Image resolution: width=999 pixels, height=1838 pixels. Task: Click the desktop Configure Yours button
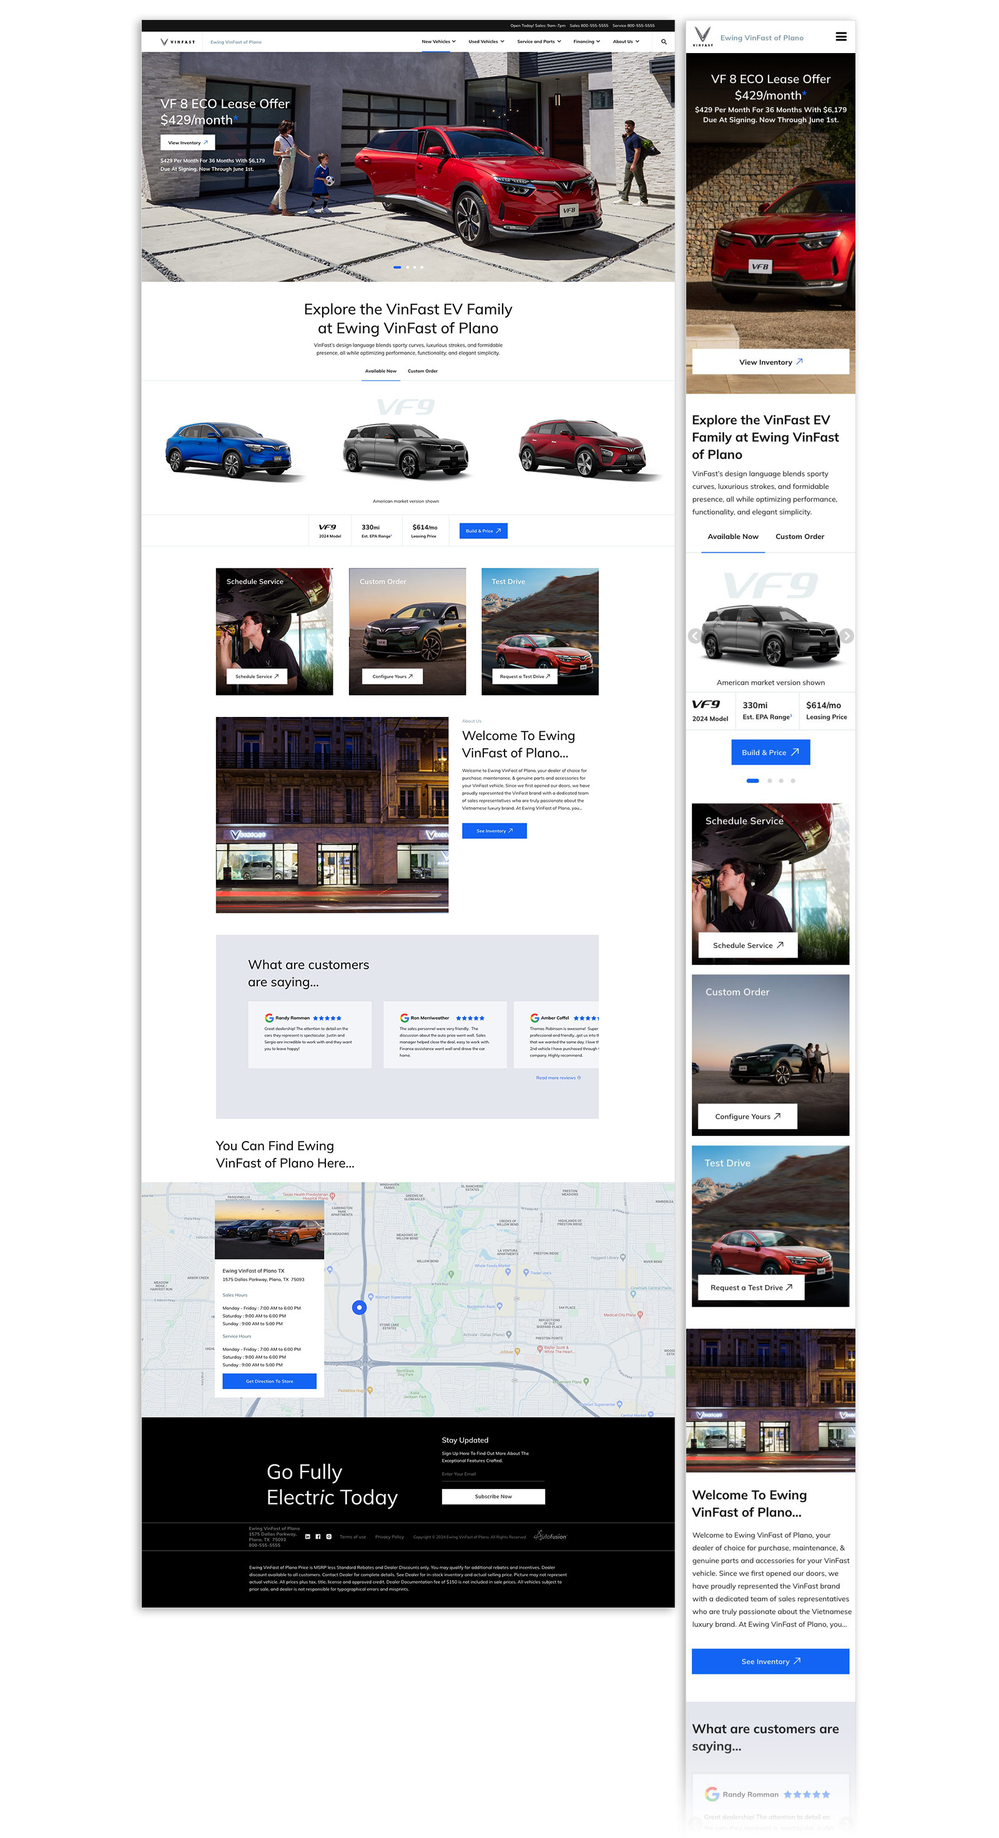391,676
